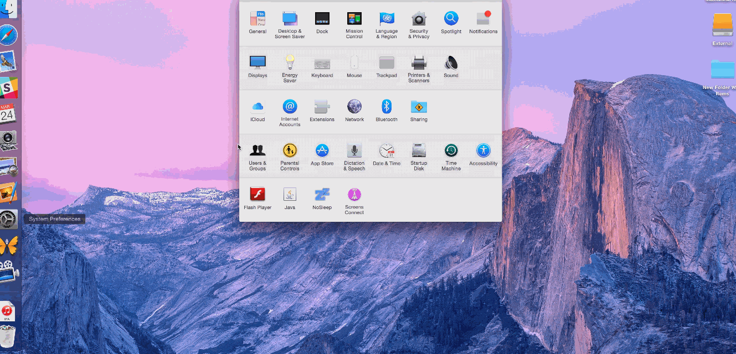Select the External drive on desktop
This screenshot has width=736, height=354.
click(722, 29)
